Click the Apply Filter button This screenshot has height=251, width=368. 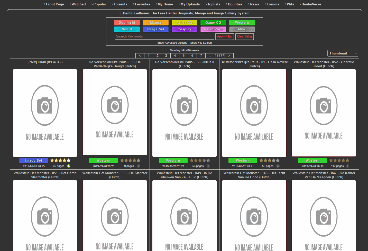click(225, 36)
